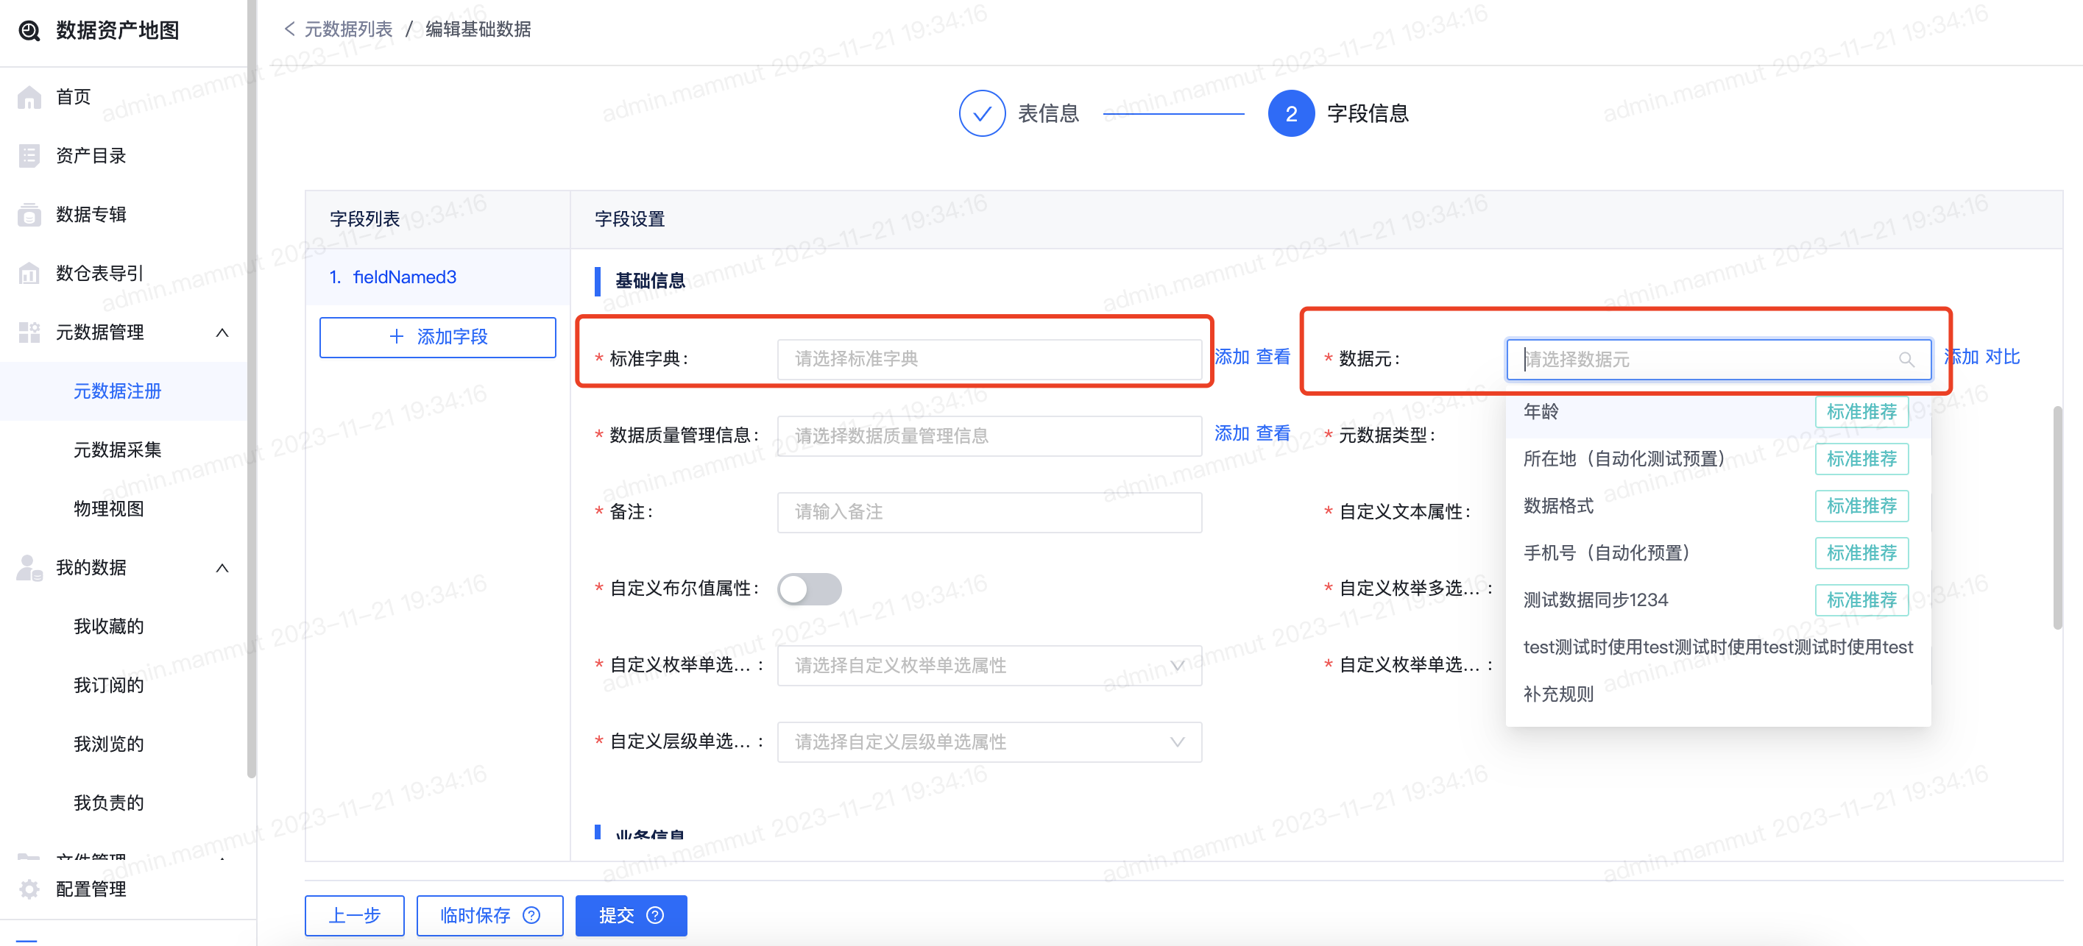Open 元数据采集 in sidebar
2083x946 pixels.
pos(117,451)
